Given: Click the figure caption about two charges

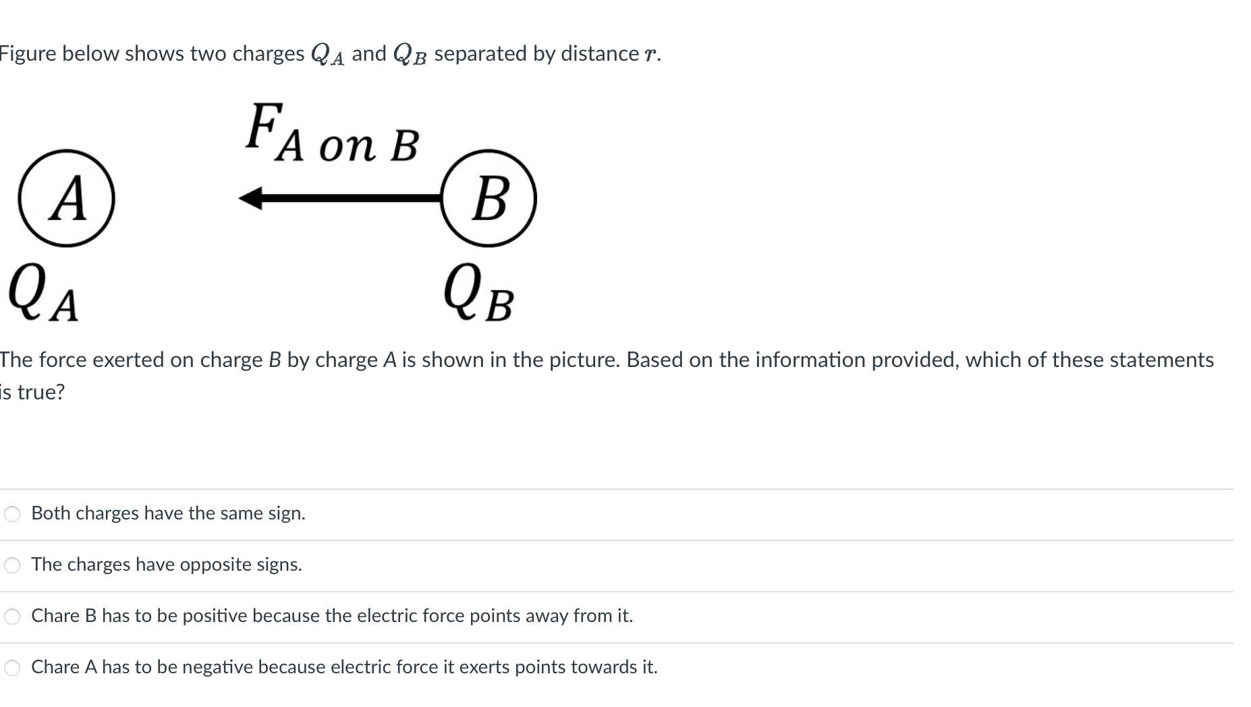Looking at the screenshot, I should click(331, 53).
